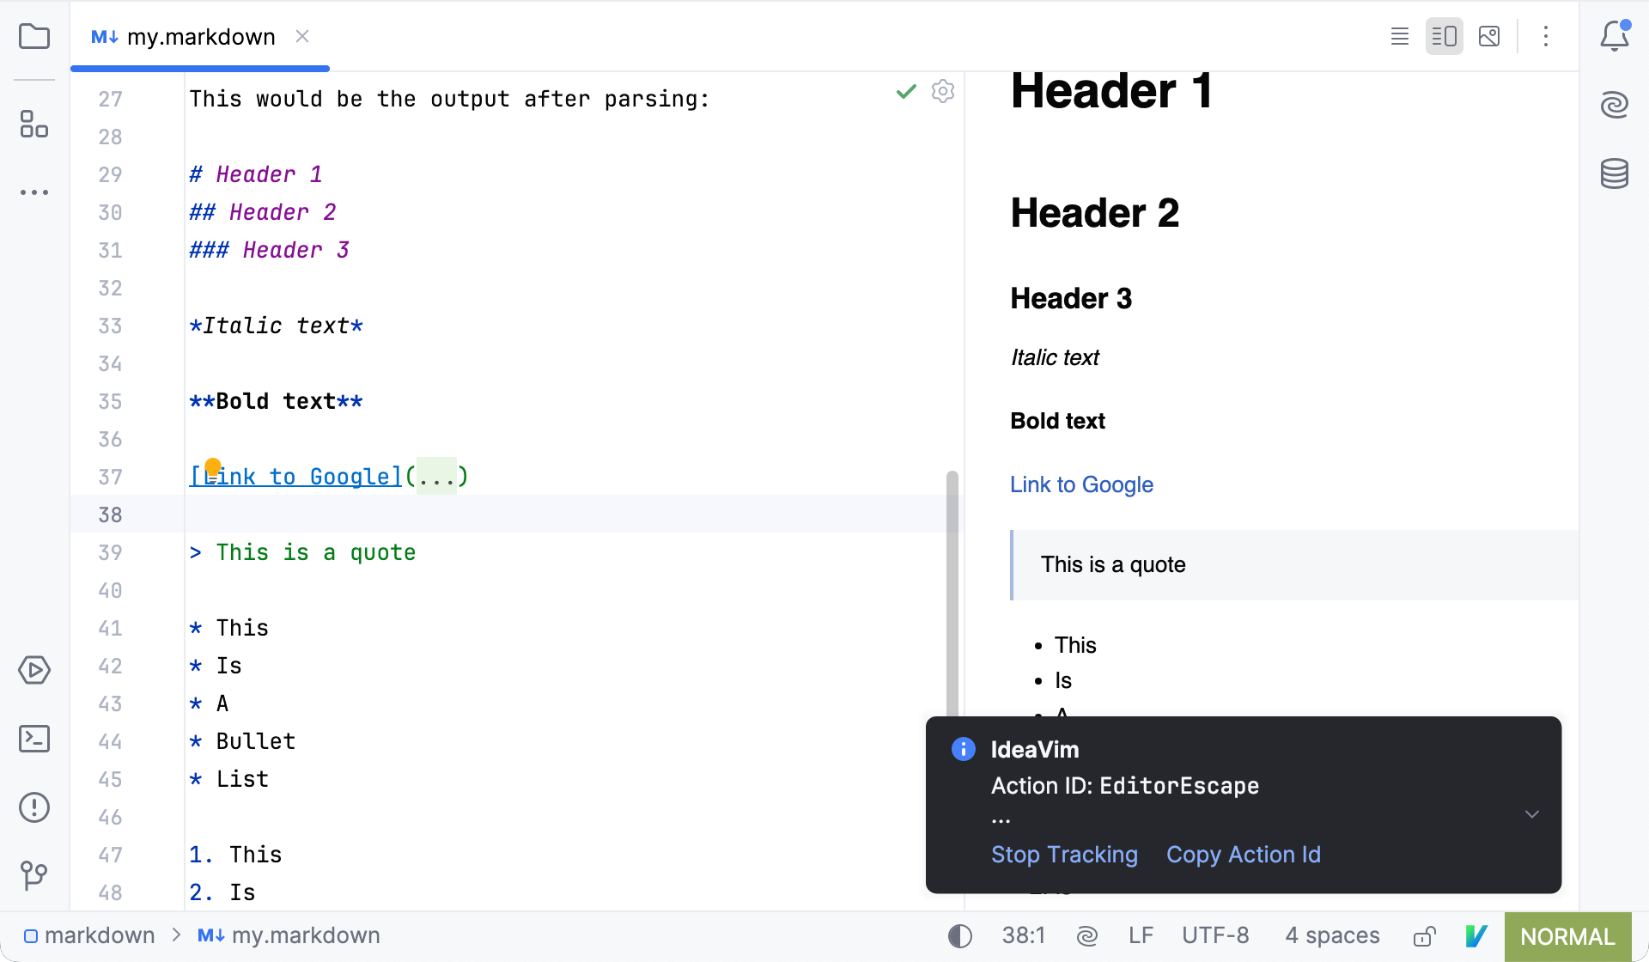Click the split editor view icon
Image resolution: width=1649 pixels, height=962 pixels.
tap(1443, 35)
